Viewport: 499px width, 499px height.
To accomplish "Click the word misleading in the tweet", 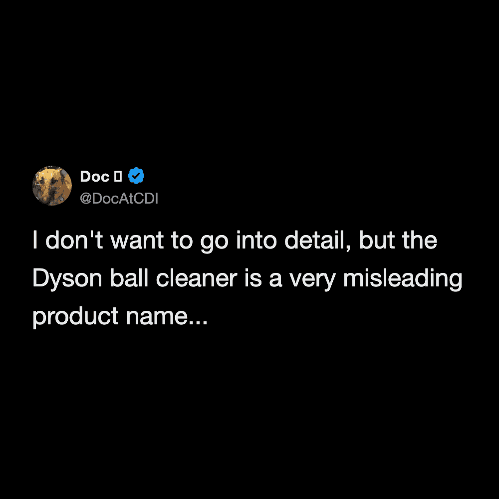I will 403,279.
